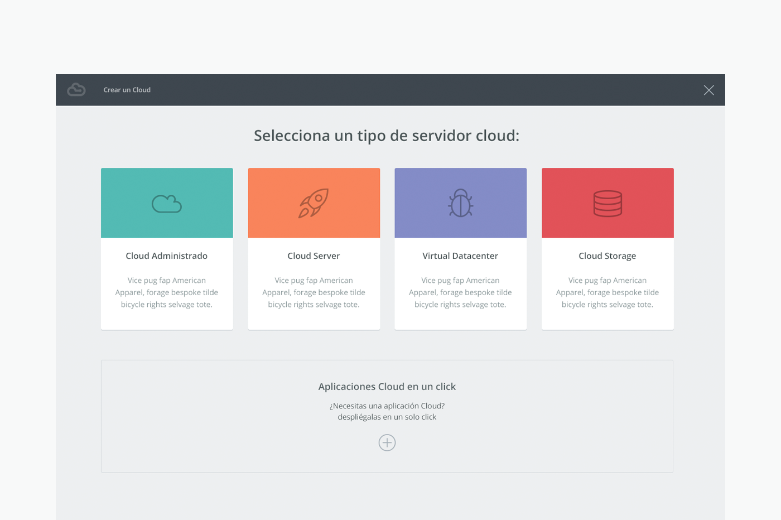This screenshot has width=781, height=520.
Task: Click the Selecciona un tipo de servidor heading
Action: pyautogui.click(x=387, y=136)
